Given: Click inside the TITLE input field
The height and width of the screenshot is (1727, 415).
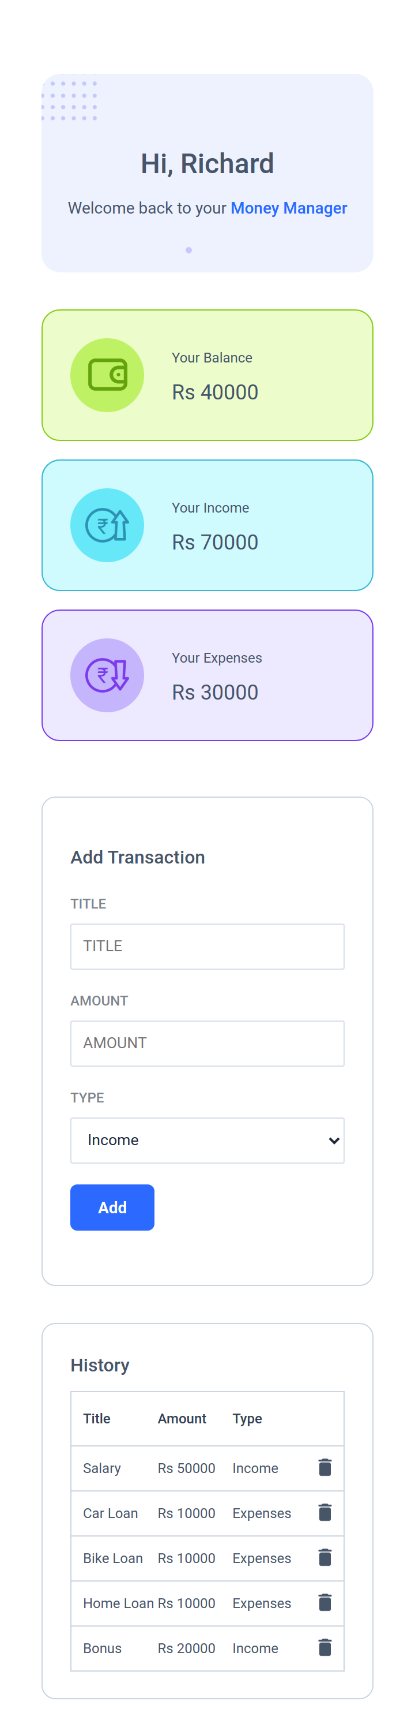Looking at the screenshot, I should [x=207, y=946].
